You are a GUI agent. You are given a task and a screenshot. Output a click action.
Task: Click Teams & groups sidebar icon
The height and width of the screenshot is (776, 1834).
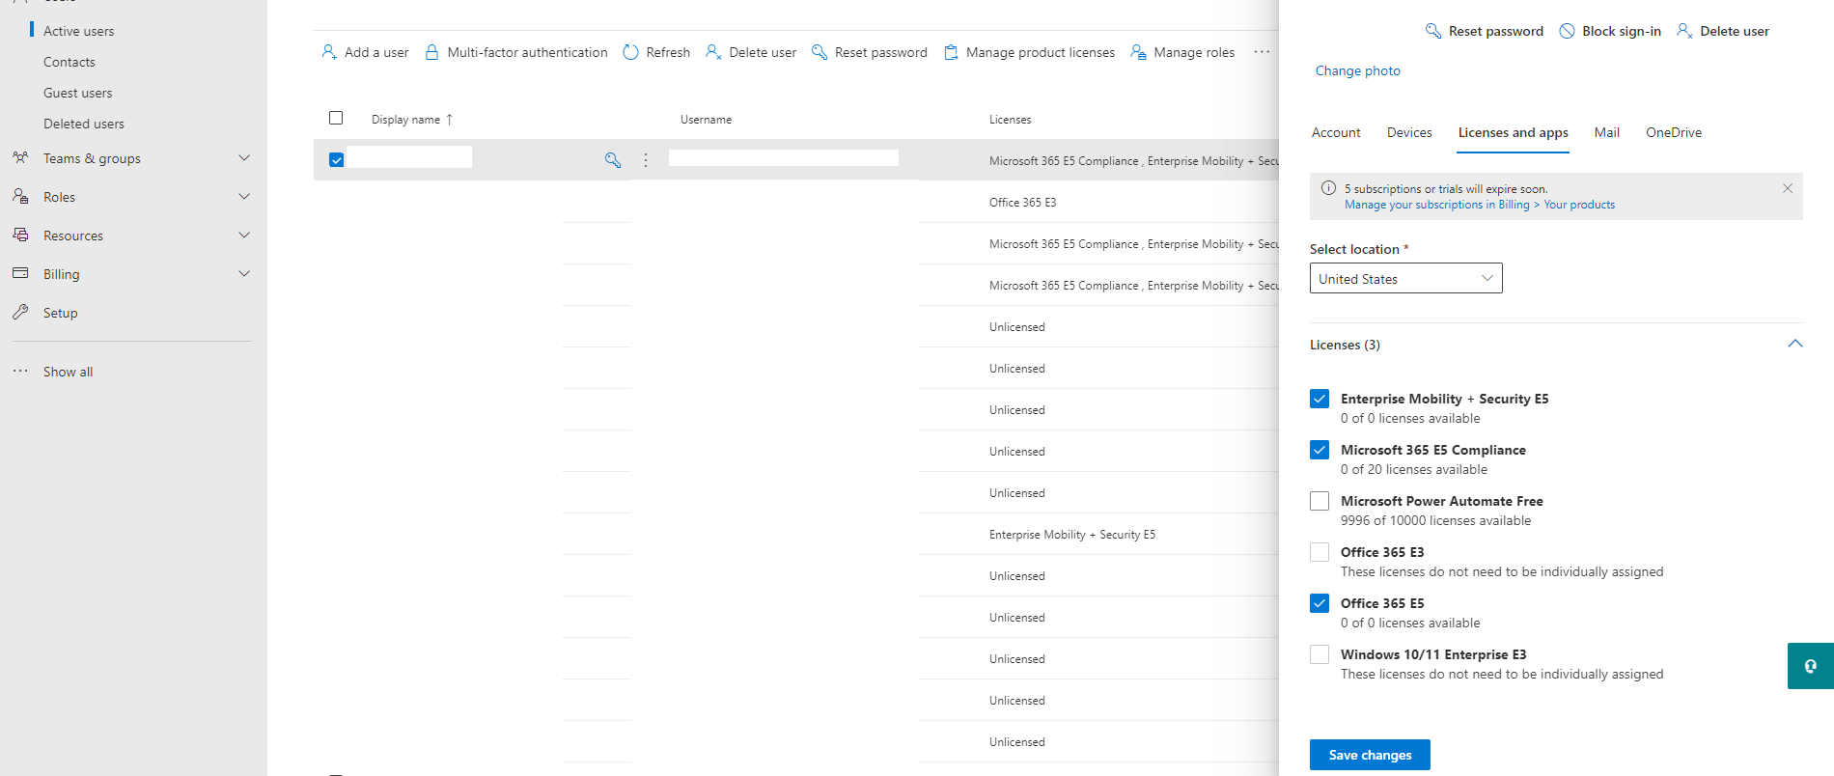(20, 157)
